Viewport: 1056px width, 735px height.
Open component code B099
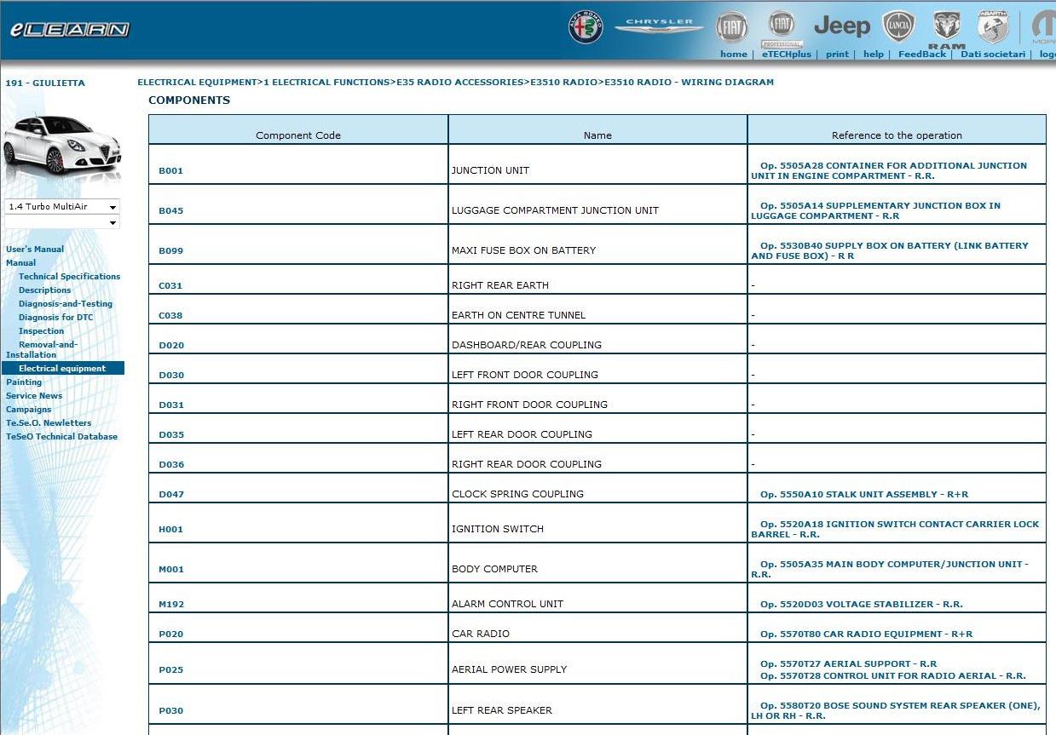coord(170,250)
